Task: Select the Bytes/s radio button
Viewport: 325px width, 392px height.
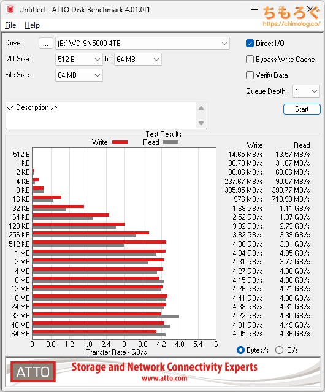Action: [x=240, y=350]
